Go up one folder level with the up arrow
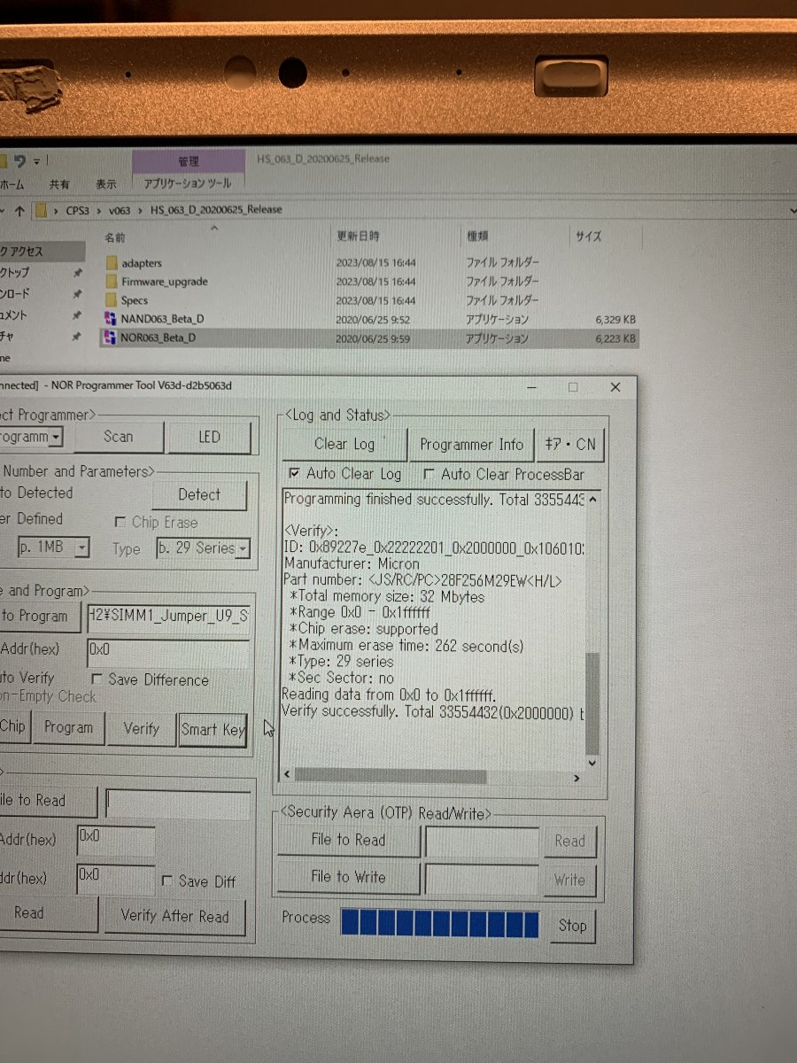Image resolution: width=797 pixels, height=1063 pixels. [19, 211]
